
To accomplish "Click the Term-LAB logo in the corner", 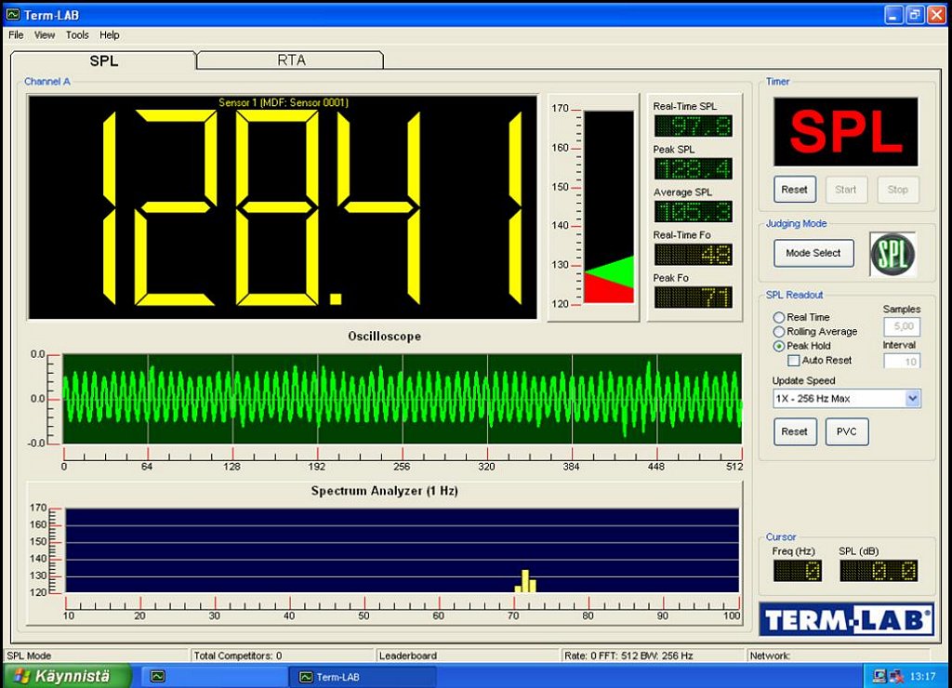I will [846, 619].
